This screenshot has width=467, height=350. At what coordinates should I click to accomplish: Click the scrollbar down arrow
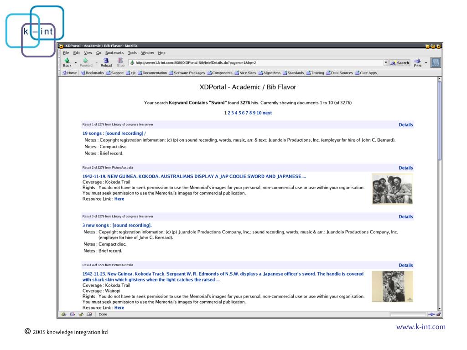tap(440, 309)
